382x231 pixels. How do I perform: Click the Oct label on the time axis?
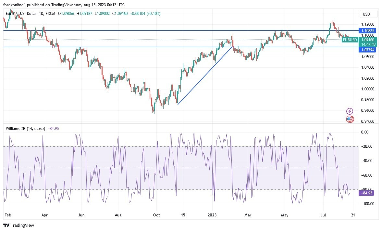(156, 215)
